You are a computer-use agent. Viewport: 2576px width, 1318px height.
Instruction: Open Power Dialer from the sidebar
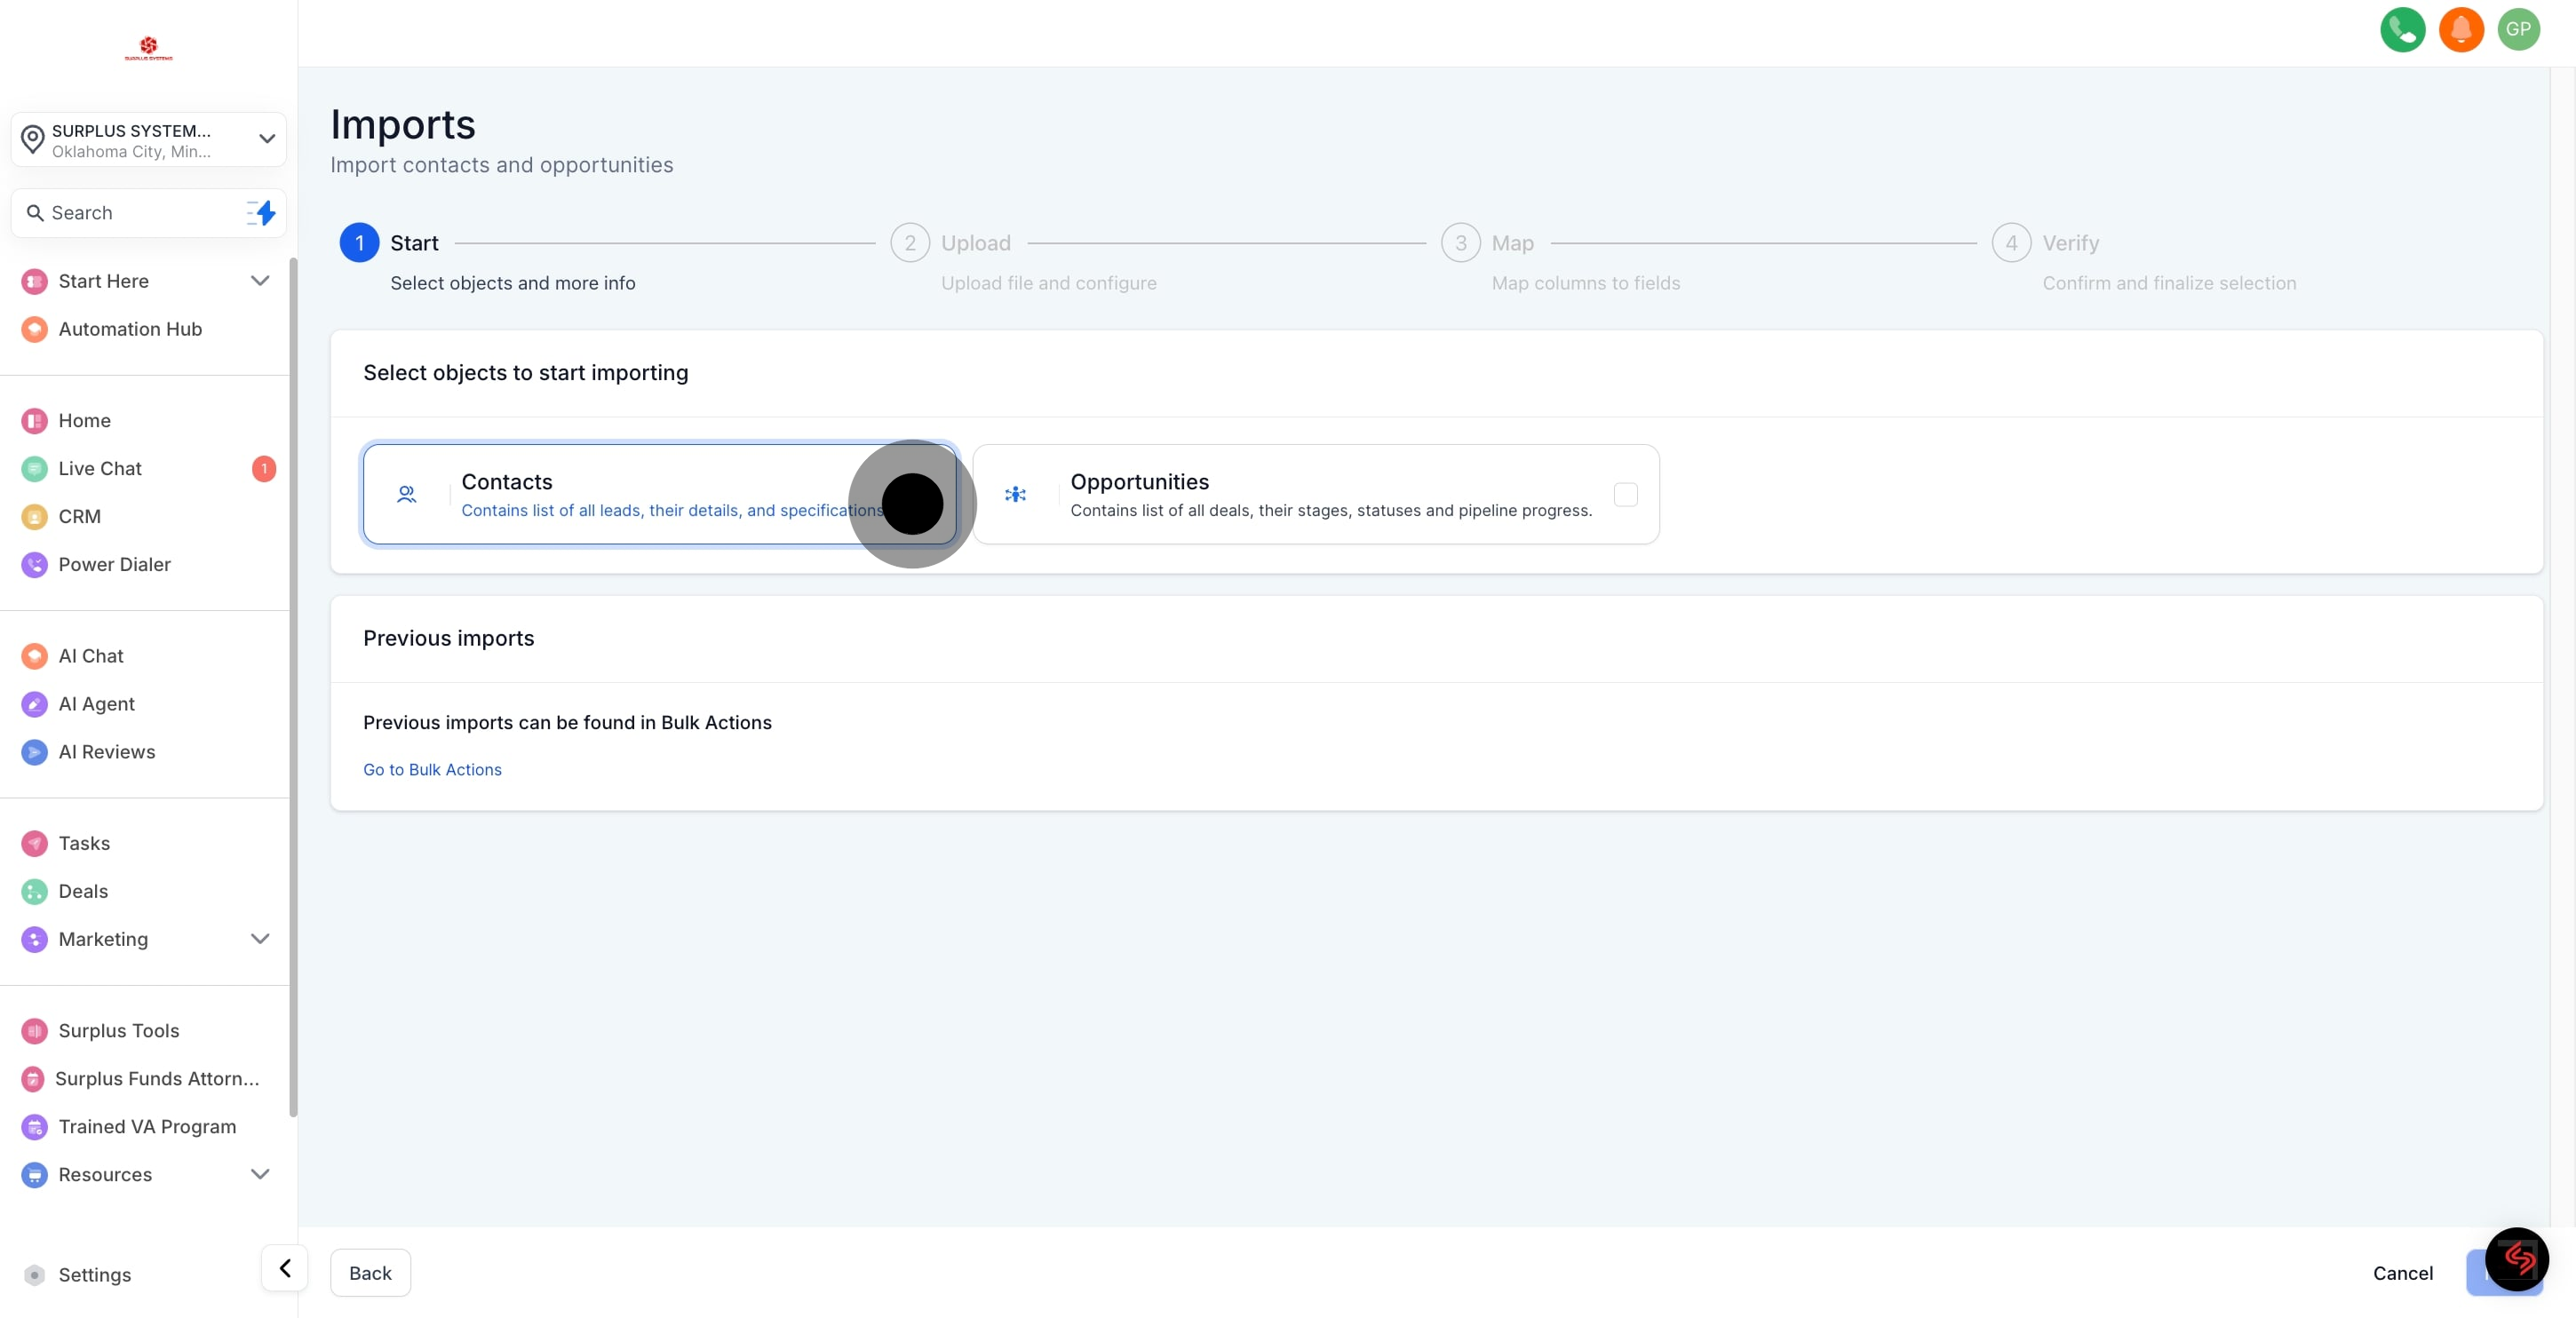114,564
